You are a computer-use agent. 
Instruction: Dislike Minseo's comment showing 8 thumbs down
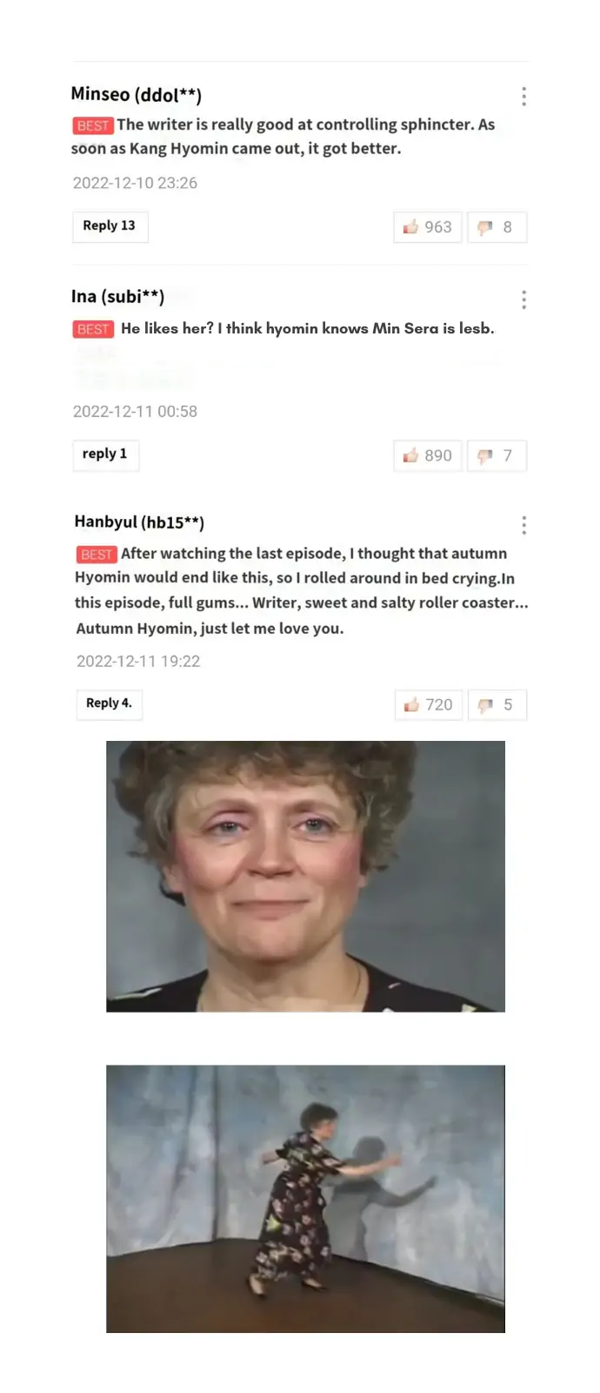[497, 227]
